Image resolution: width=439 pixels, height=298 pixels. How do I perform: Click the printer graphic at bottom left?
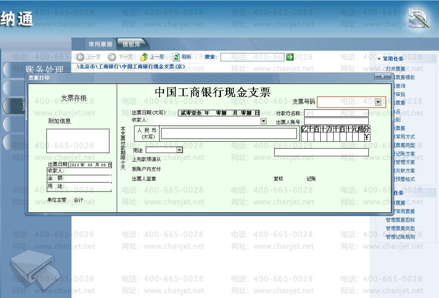(x=35, y=269)
